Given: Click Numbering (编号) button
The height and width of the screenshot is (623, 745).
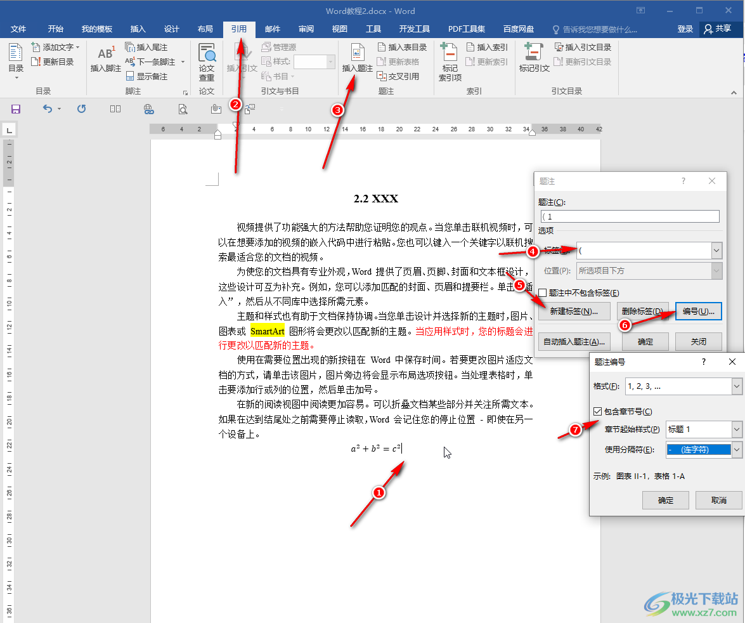Looking at the screenshot, I should tap(699, 311).
